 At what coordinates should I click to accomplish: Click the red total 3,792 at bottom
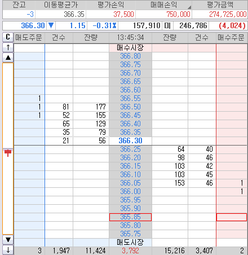(x=130, y=250)
